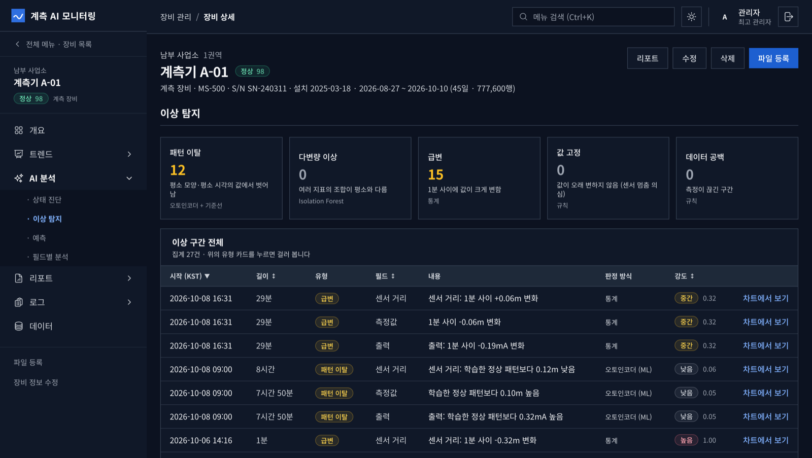Expand the 리포트 sidebar chevron
Viewport: 812px width, 458px height.
(129, 278)
